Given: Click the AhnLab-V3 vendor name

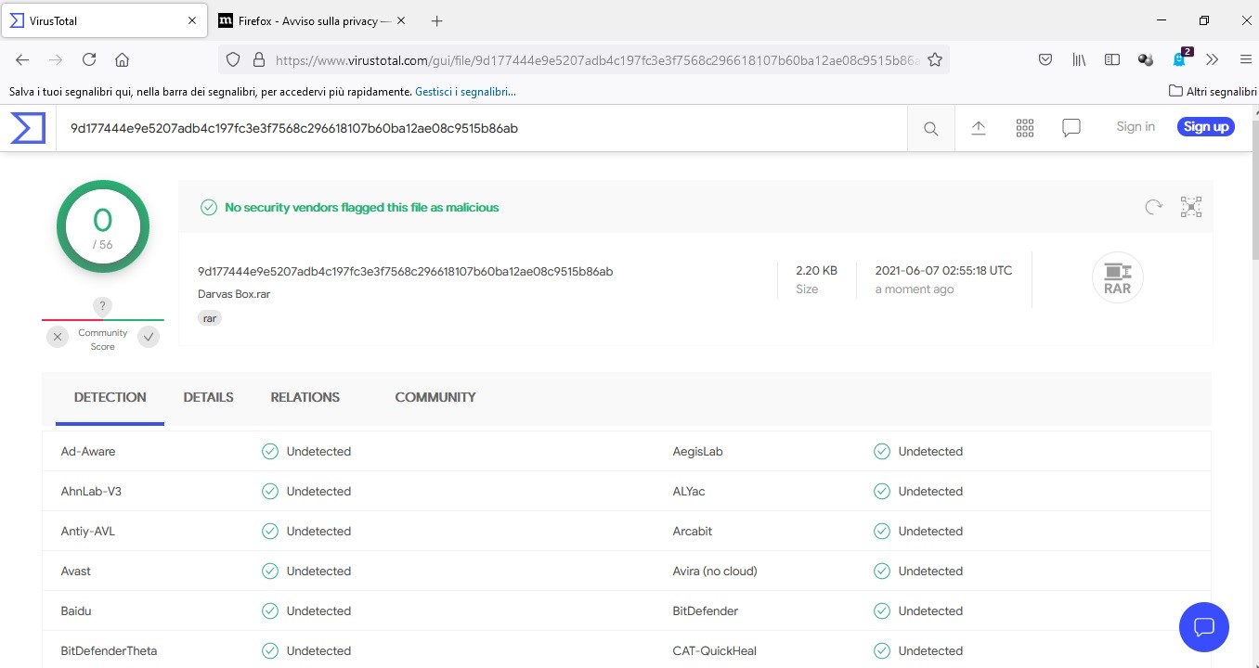Looking at the screenshot, I should coord(91,492).
